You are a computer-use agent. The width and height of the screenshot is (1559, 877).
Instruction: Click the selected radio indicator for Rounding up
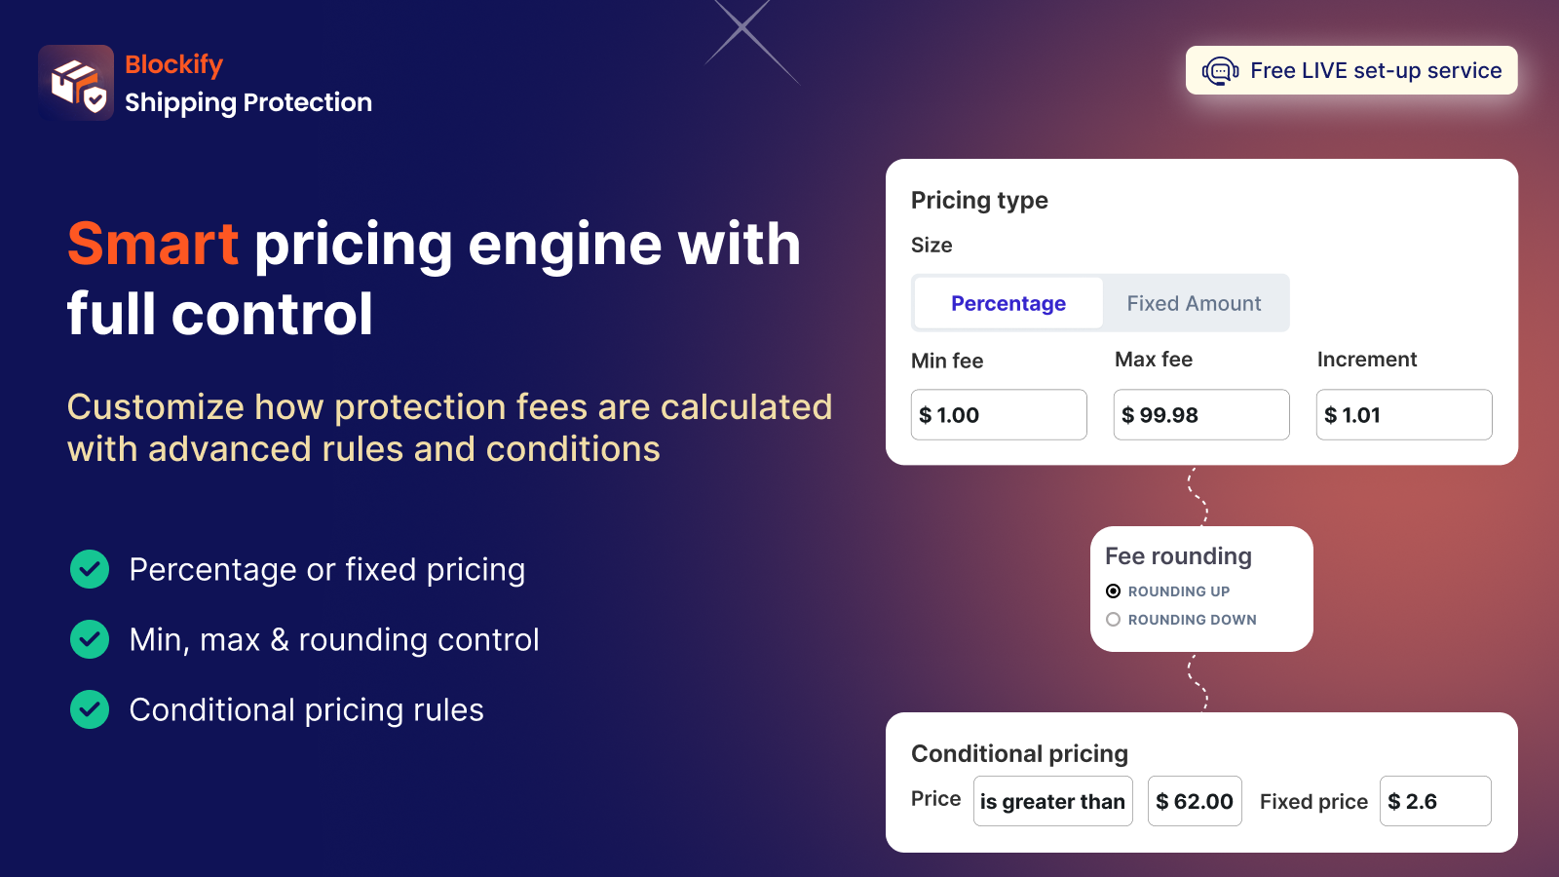pos(1113,591)
